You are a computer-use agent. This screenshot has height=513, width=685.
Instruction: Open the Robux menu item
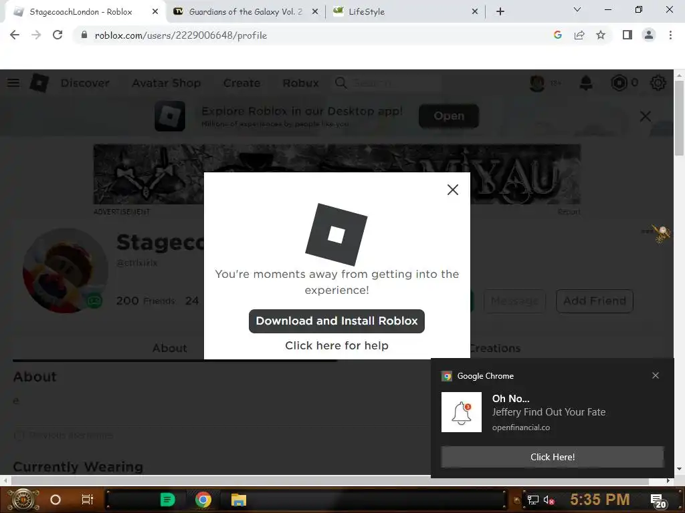coord(300,83)
